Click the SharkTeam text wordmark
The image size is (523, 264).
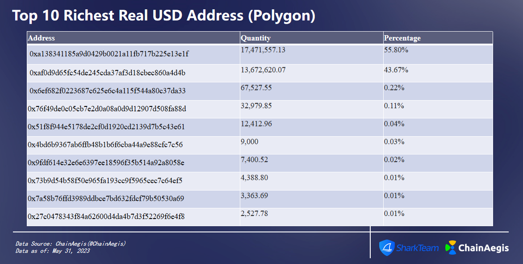(x=417, y=248)
